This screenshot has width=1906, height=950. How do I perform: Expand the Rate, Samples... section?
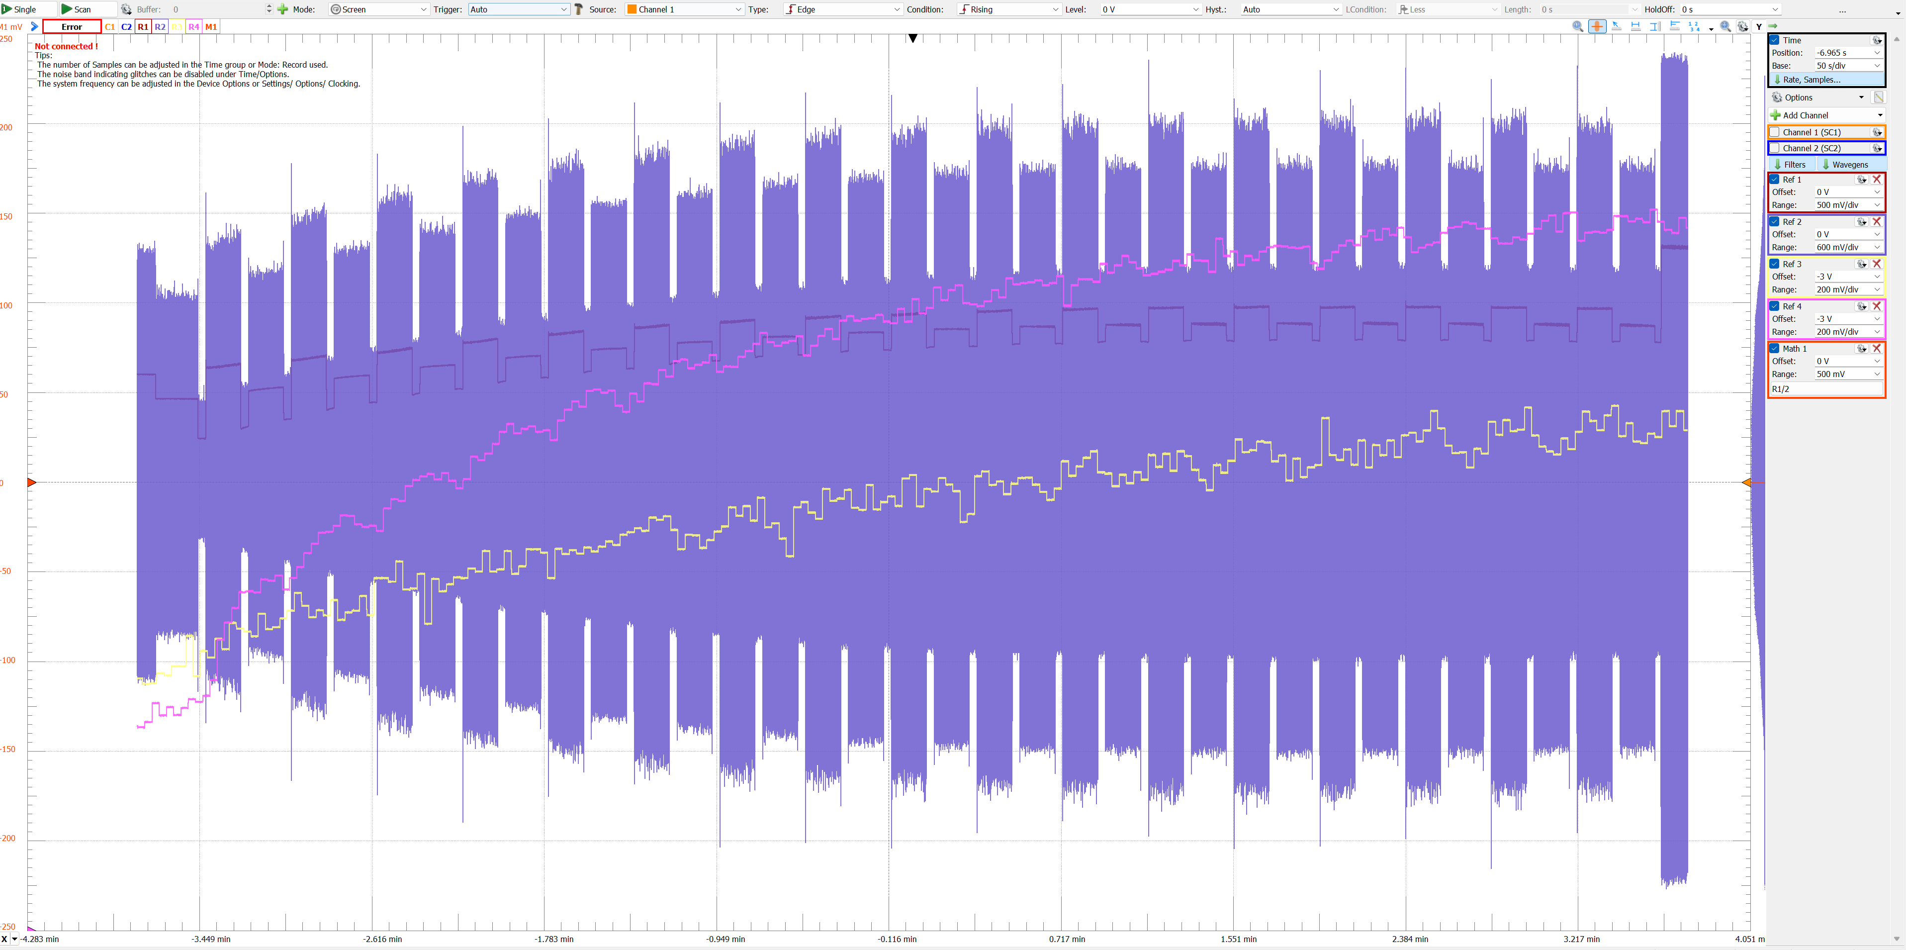(1826, 80)
